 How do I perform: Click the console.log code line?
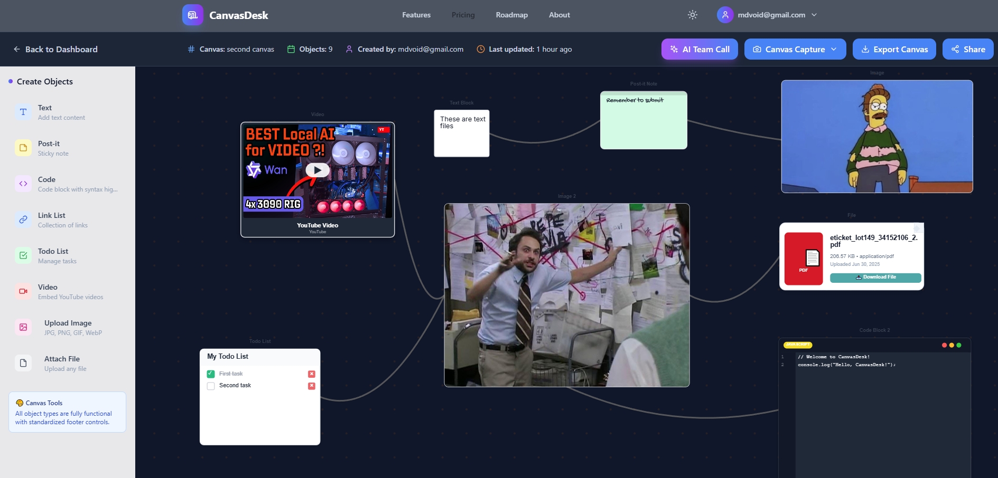[846, 365]
